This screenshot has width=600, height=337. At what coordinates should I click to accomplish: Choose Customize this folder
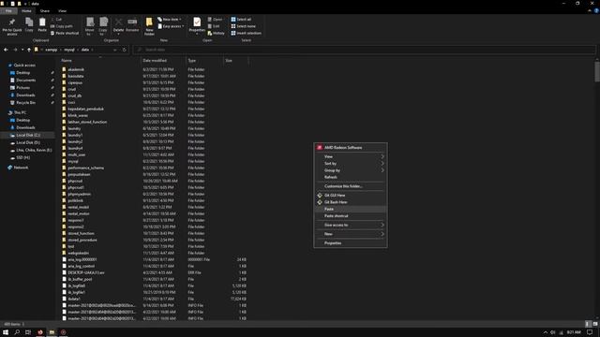coord(350,186)
